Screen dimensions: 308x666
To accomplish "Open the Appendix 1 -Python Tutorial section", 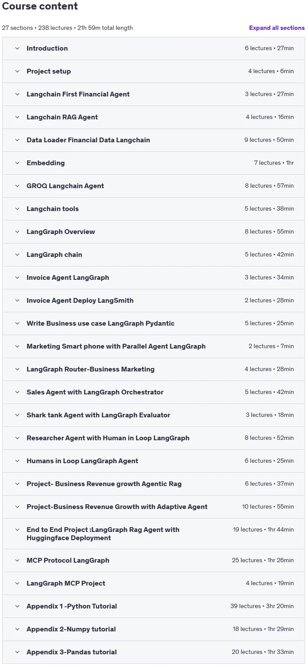I will 154,606.
